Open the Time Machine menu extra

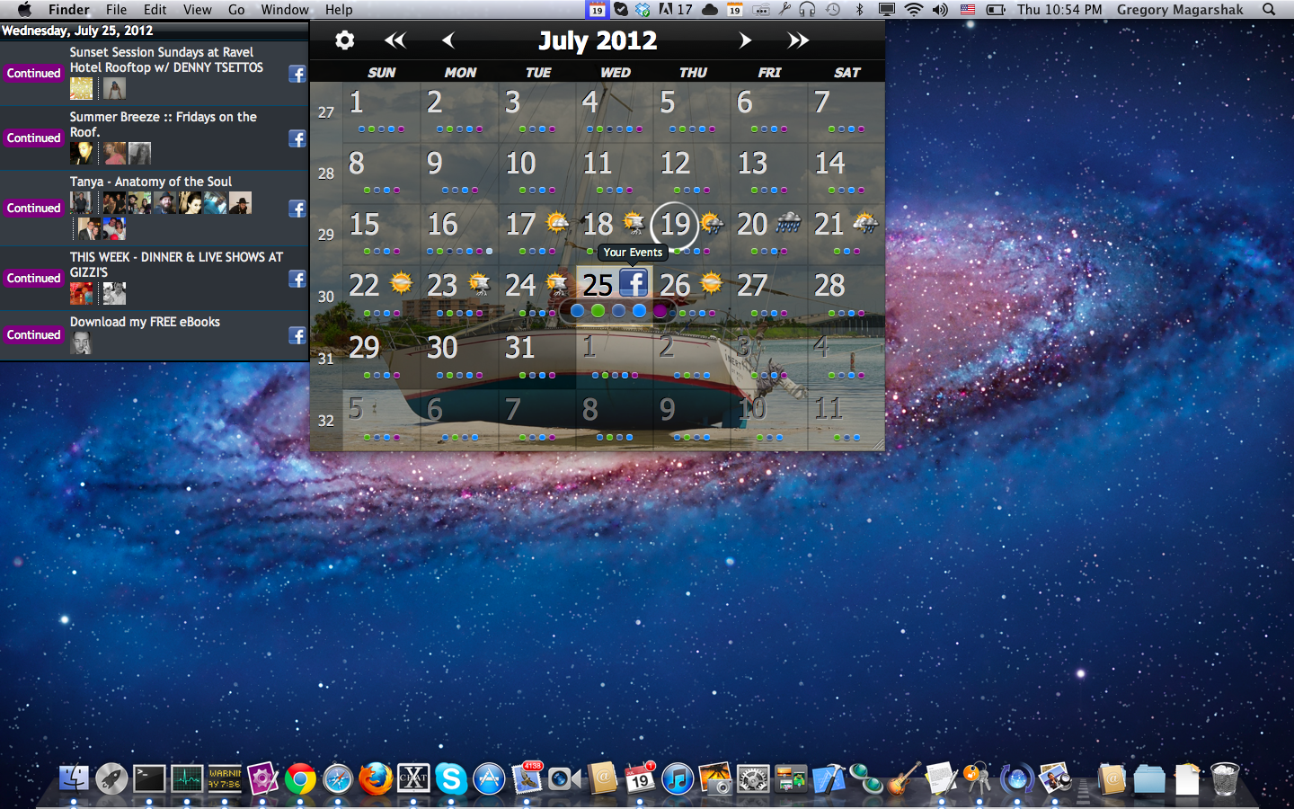click(832, 10)
